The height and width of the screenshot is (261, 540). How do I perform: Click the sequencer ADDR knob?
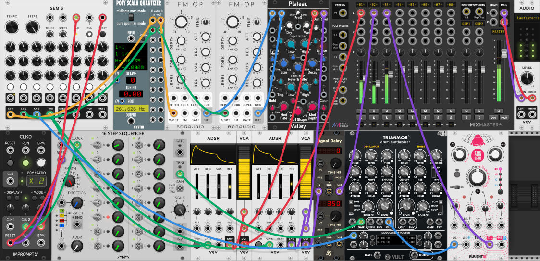coord(77,246)
